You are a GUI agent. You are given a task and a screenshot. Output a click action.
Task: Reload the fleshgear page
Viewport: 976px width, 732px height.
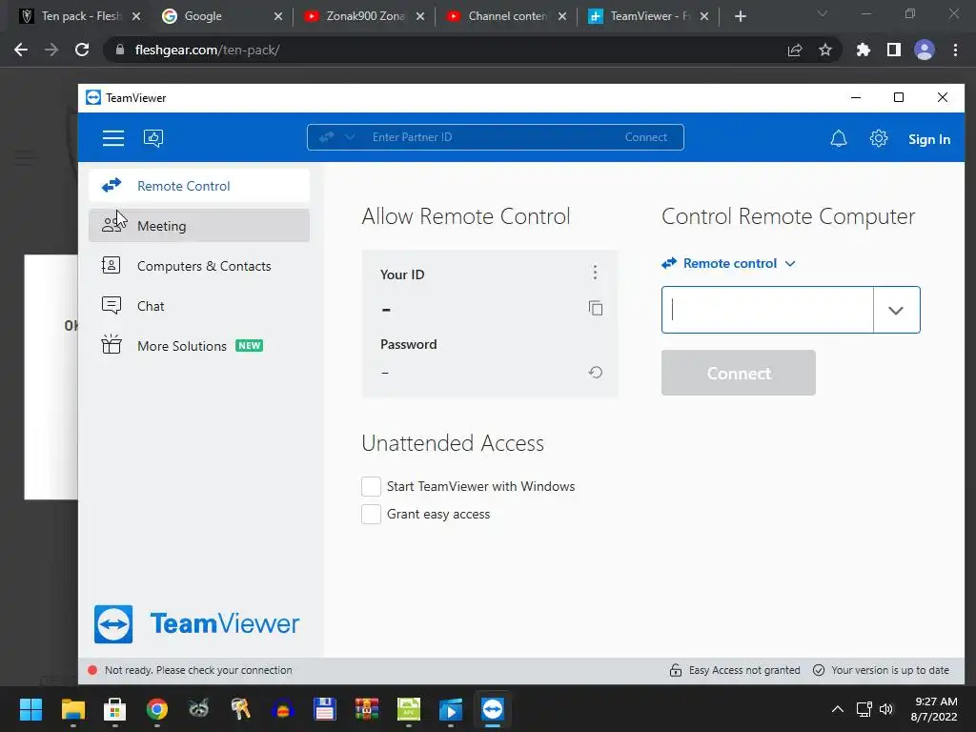click(x=82, y=50)
